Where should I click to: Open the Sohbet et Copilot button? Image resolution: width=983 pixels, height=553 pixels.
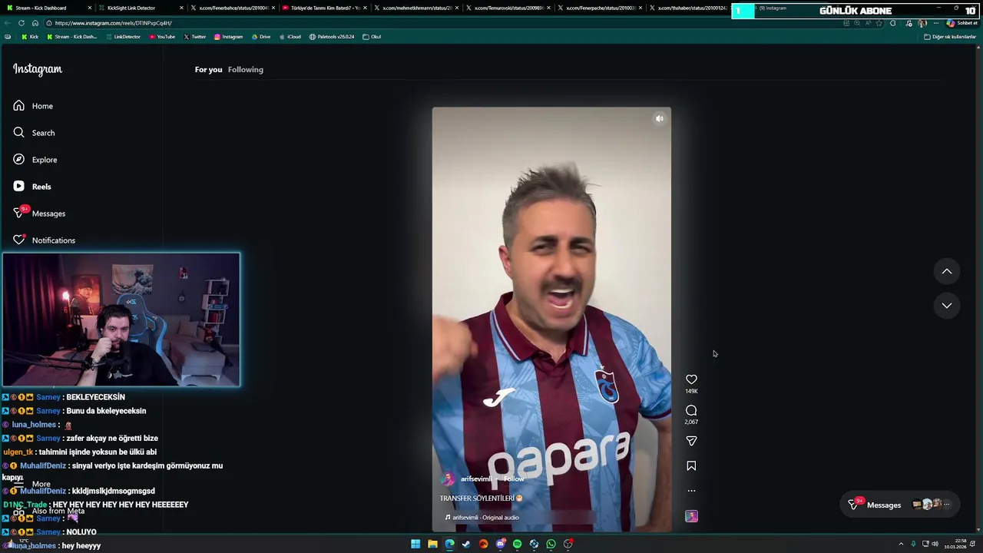click(961, 23)
